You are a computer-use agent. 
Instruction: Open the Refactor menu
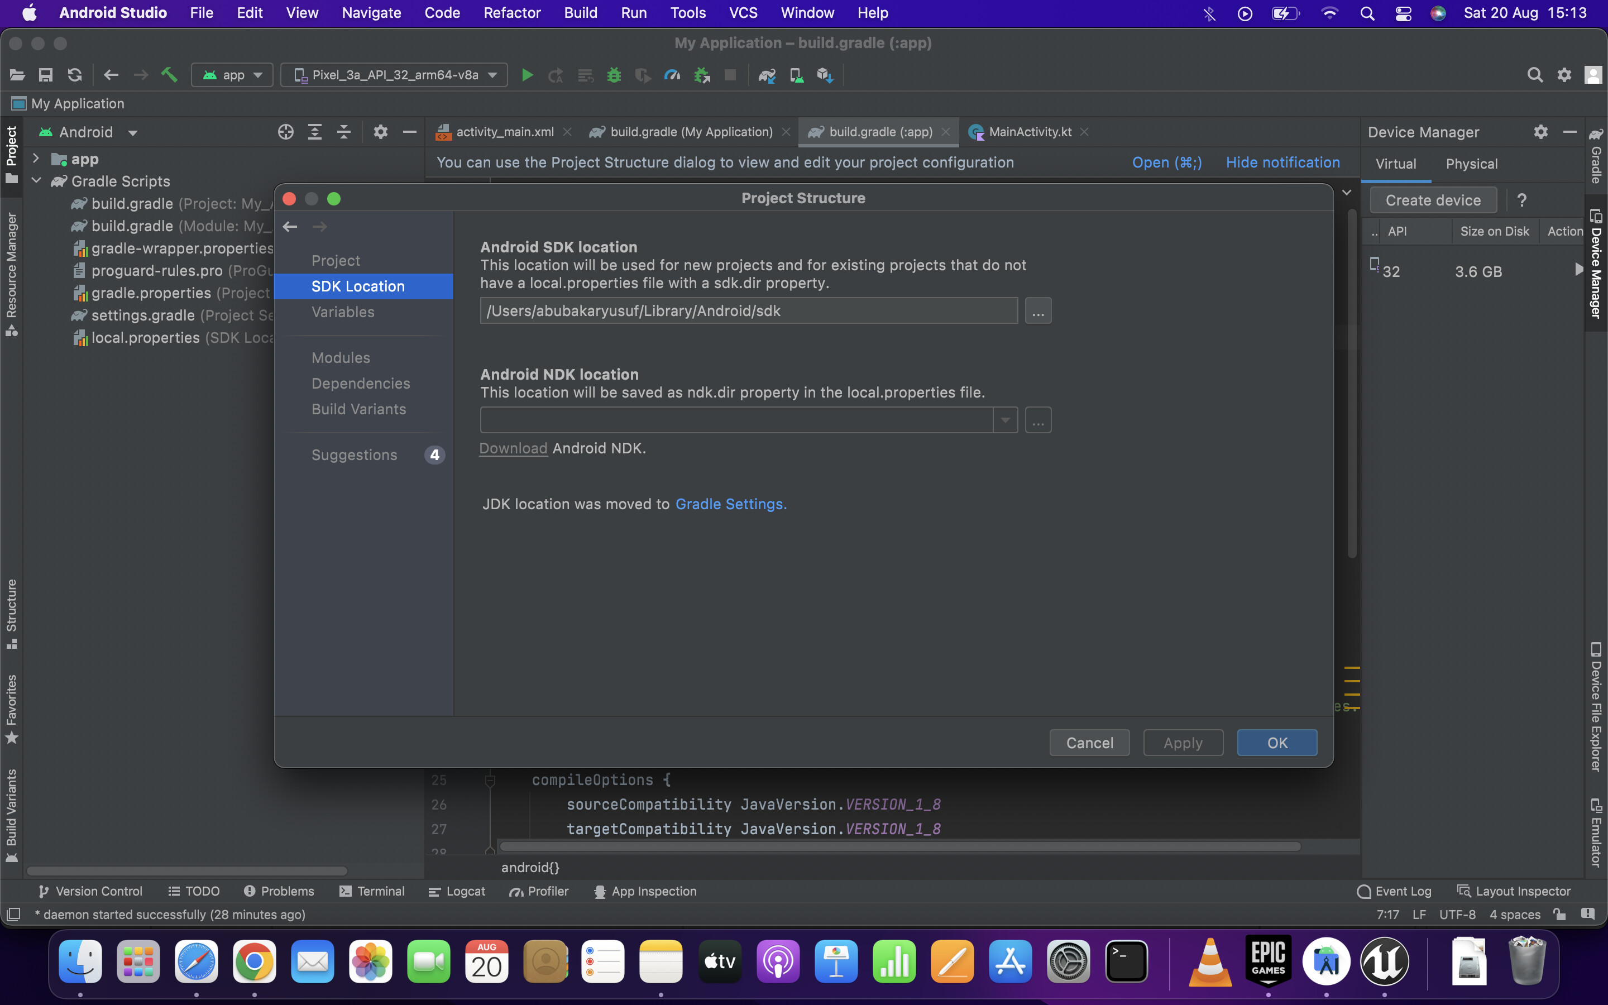(x=511, y=13)
